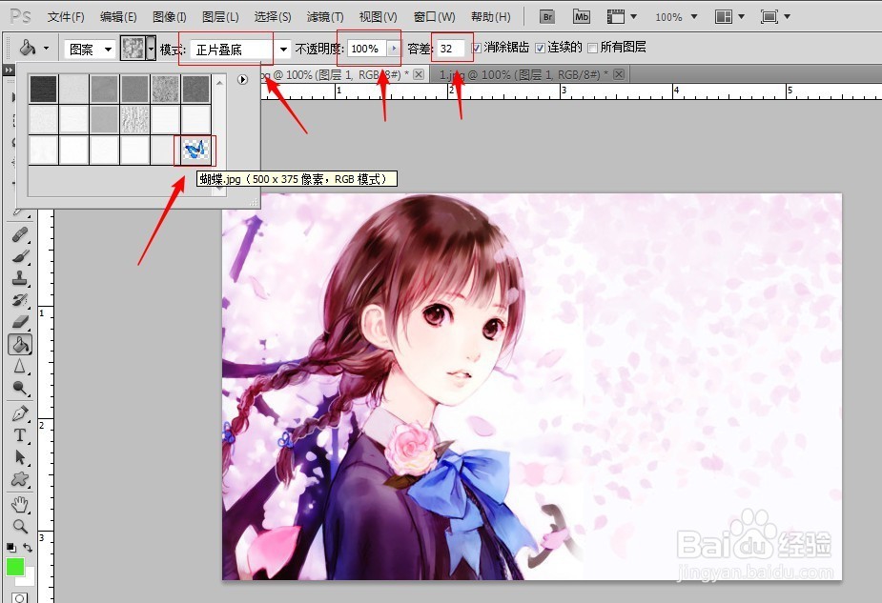Select the Paint Bucket tool in toolbox
The width and height of the screenshot is (882, 603).
pos(20,344)
